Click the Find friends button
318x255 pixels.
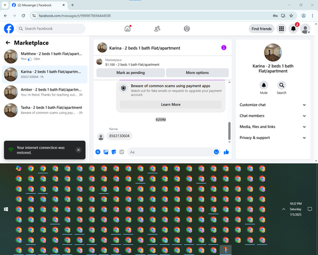pos(261,29)
